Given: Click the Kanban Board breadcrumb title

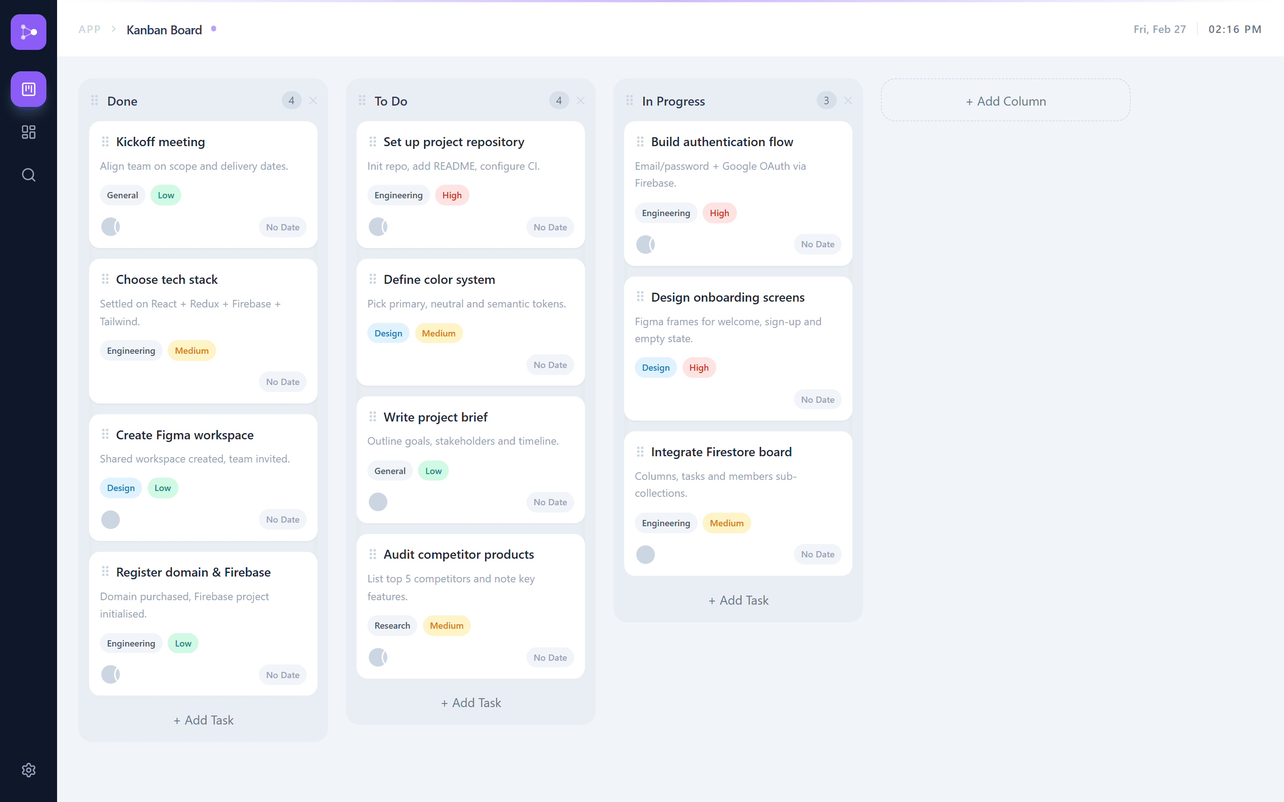Looking at the screenshot, I should point(164,30).
